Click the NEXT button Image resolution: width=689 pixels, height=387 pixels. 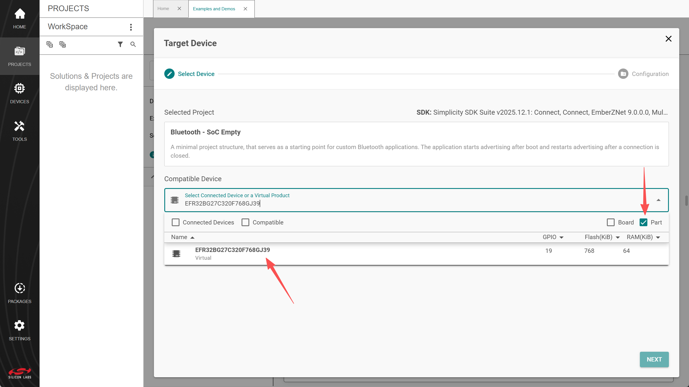coord(654,359)
